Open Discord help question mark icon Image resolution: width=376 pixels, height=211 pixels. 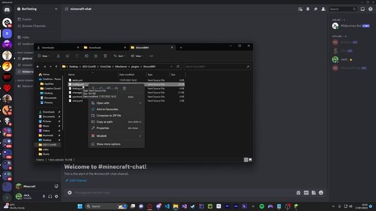tap(371, 9)
